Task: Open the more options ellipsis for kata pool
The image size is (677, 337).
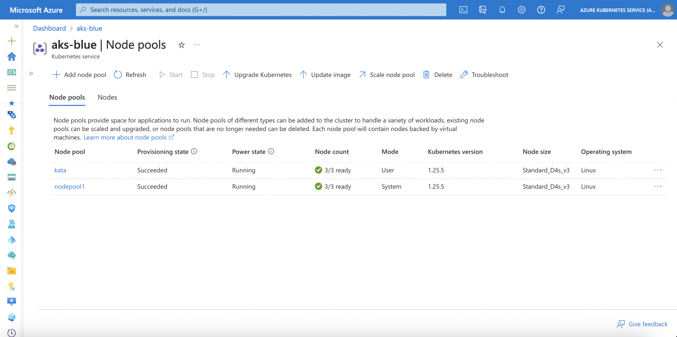Action: pyautogui.click(x=658, y=170)
